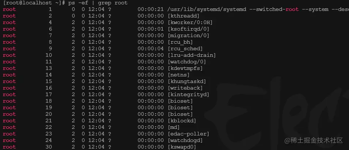
Task: Click the [kworker/0:0H] process entry
Action: 190,23
